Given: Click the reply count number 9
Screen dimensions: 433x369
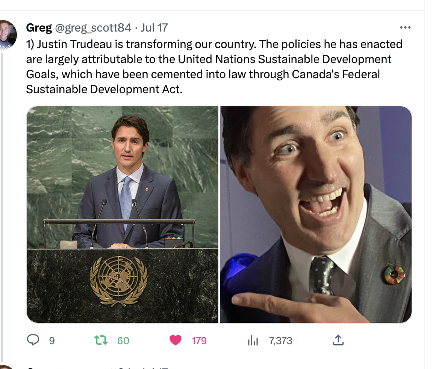Looking at the screenshot, I should click(52, 341).
